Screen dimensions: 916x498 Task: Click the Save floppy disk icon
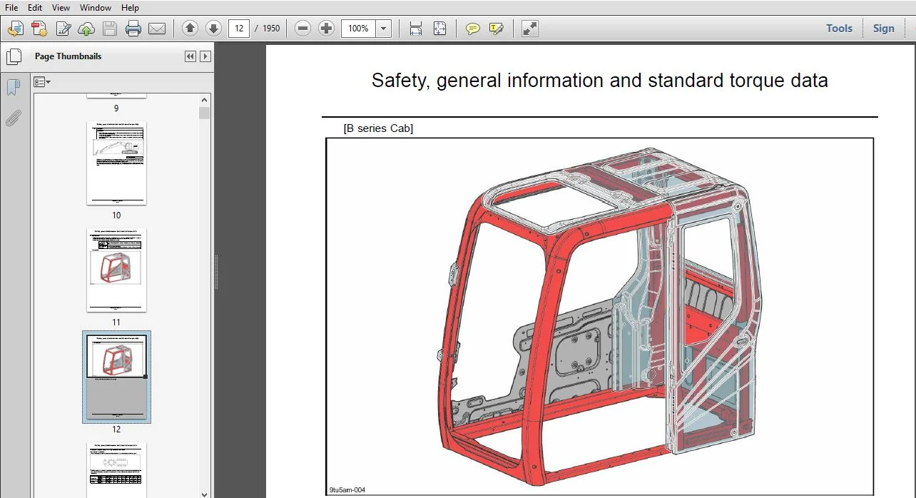tap(109, 29)
